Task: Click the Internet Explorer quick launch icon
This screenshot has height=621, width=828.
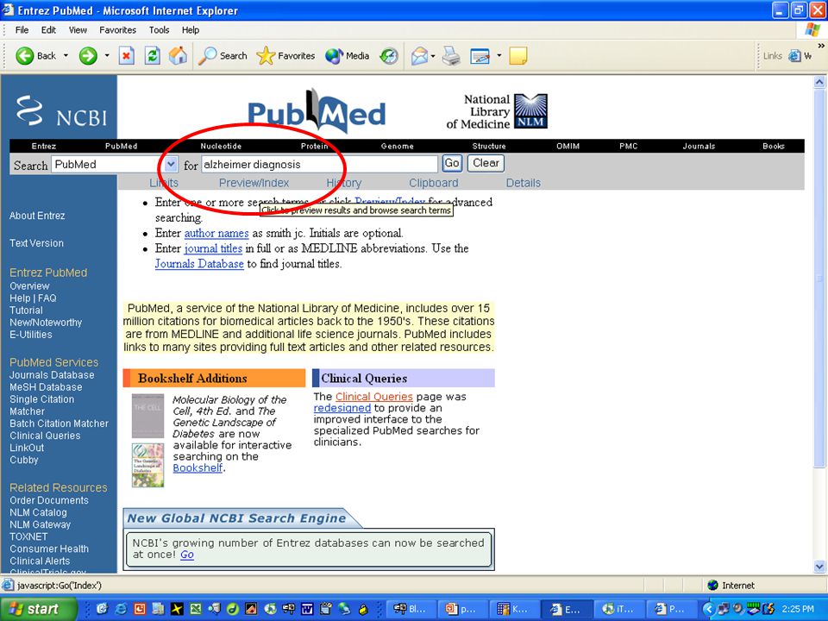Action: point(121,609)
